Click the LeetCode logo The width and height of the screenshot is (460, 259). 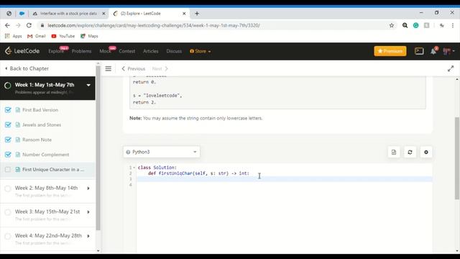22,51
